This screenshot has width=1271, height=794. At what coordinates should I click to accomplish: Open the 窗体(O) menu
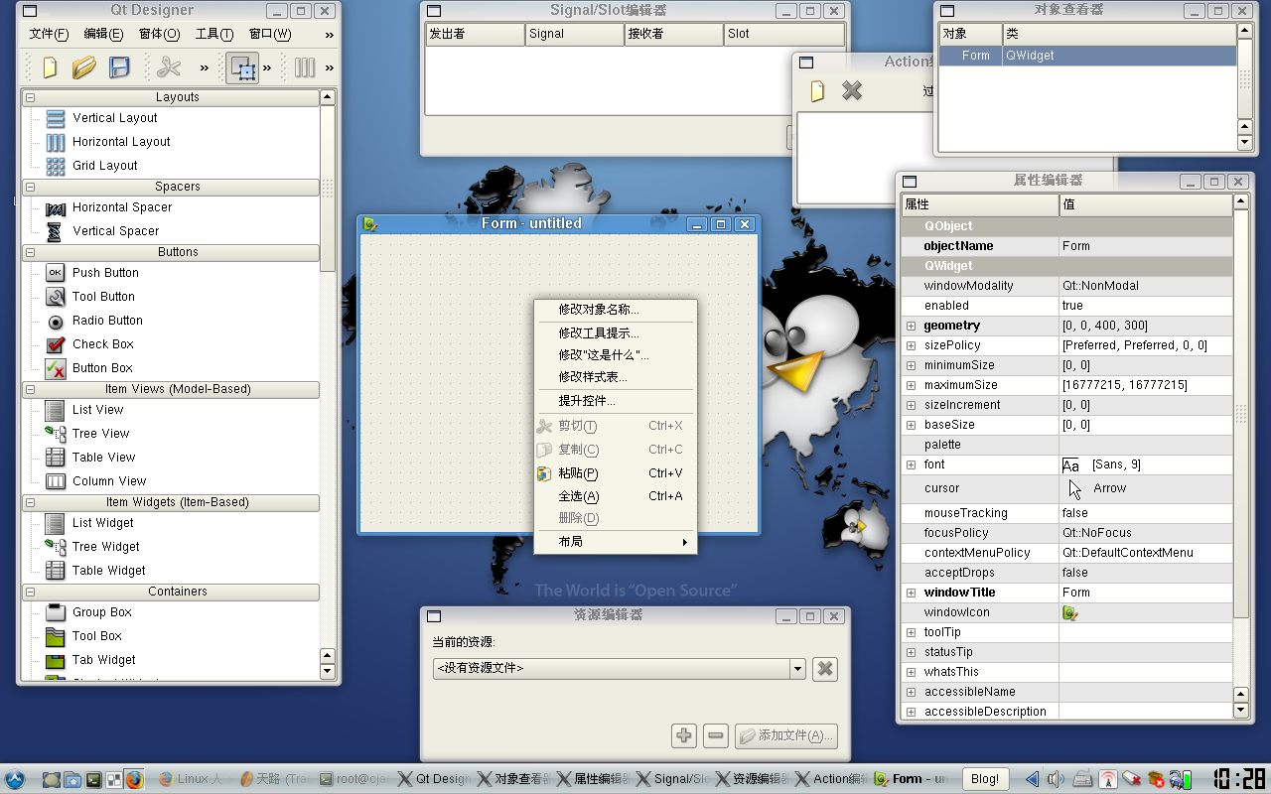159,35
